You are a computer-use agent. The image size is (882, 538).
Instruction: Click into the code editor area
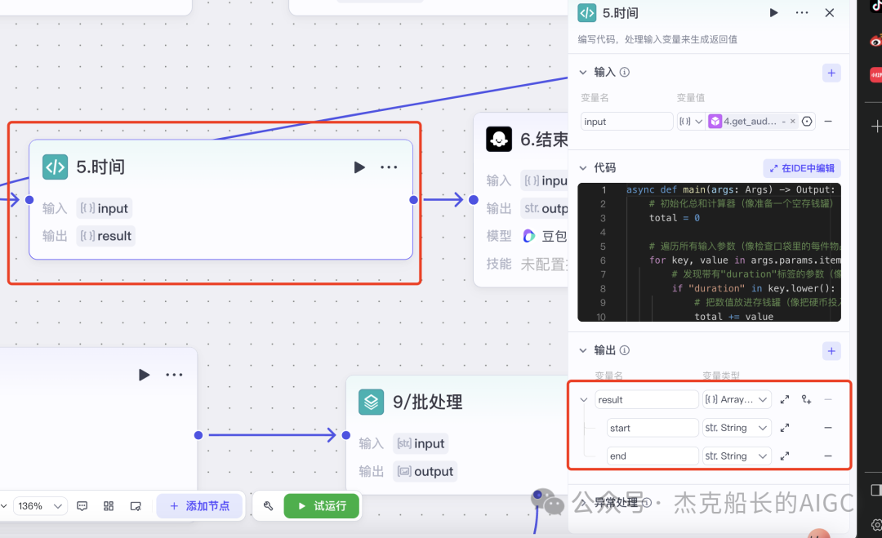click(710, 252)
